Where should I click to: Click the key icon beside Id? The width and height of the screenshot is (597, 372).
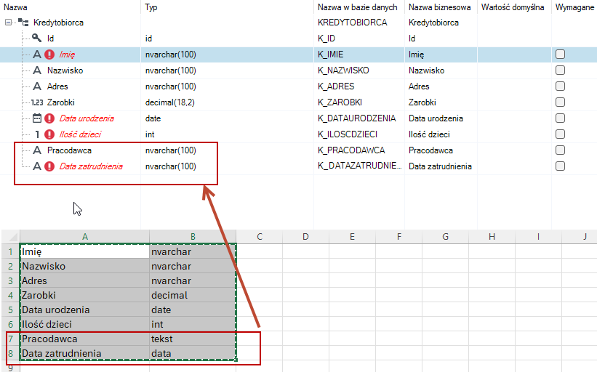36,38
